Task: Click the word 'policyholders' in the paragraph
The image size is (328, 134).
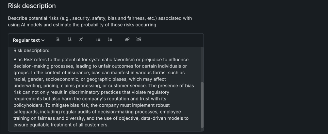Action: pyautogui.click(x=29, y=105)
